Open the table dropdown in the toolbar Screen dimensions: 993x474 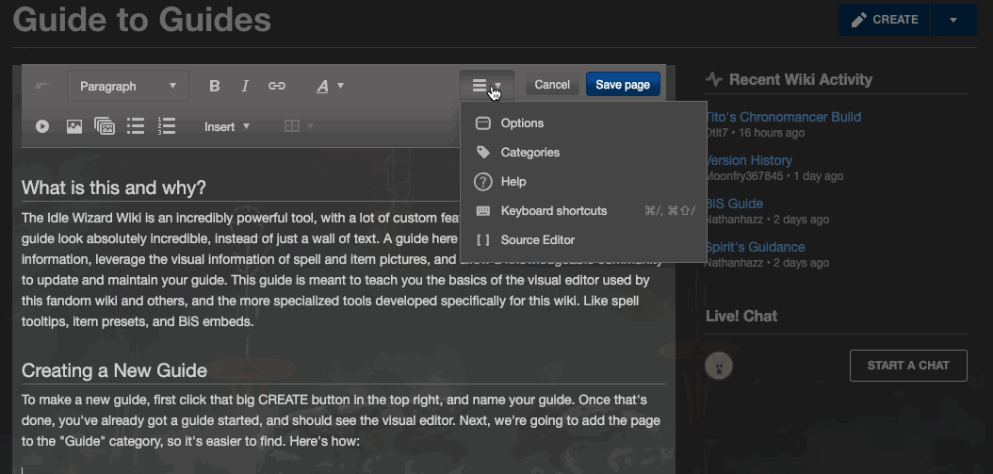coord(299,126)
